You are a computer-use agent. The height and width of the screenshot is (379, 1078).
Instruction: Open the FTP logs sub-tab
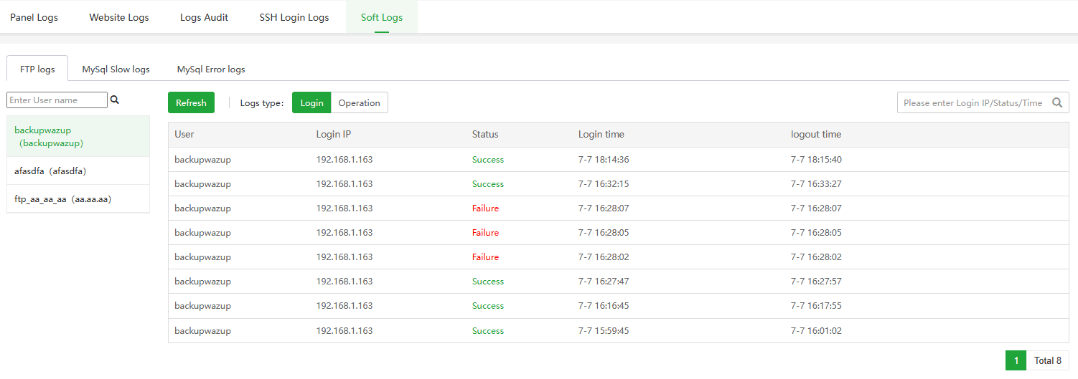click(x=37, y=69)
